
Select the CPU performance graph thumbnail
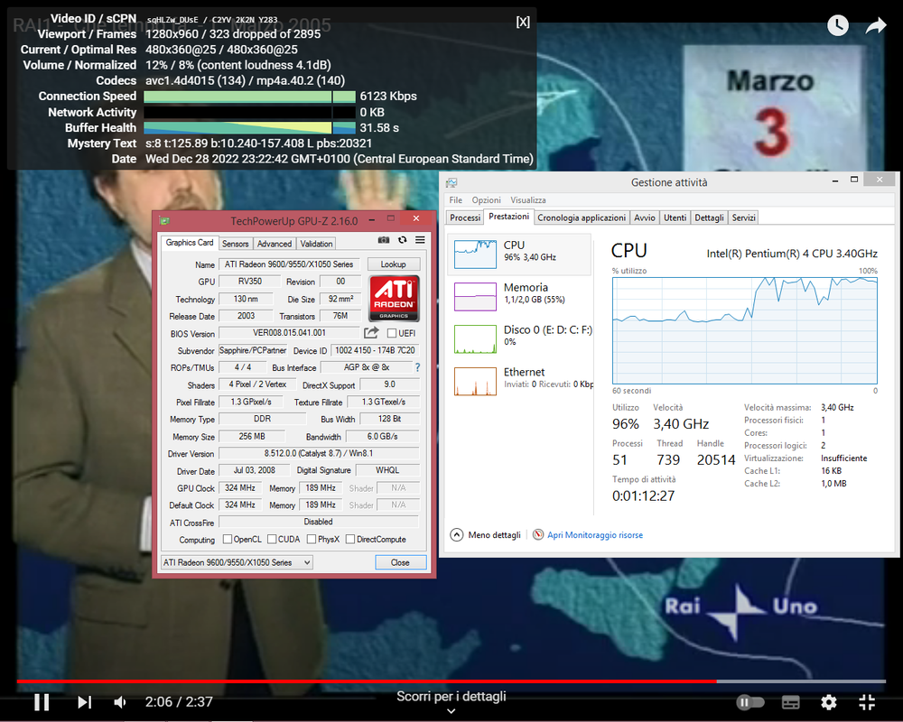pyautogui.click(x=475, y=254)
